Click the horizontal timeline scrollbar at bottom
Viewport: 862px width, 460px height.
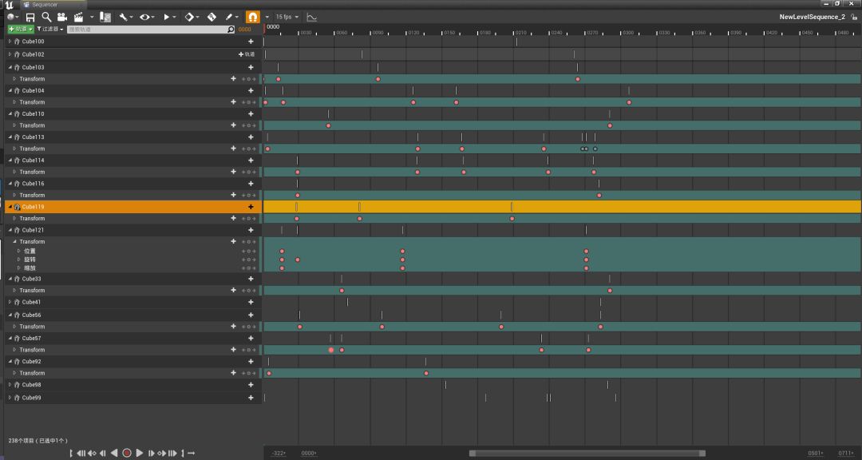587,453
